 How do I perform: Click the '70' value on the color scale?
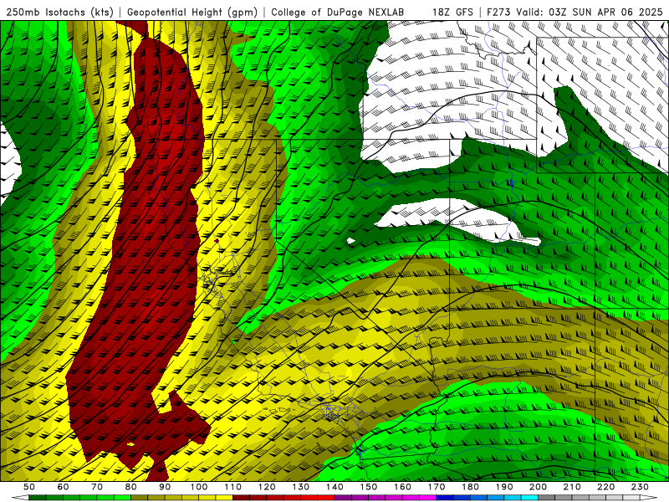(97, 487)
